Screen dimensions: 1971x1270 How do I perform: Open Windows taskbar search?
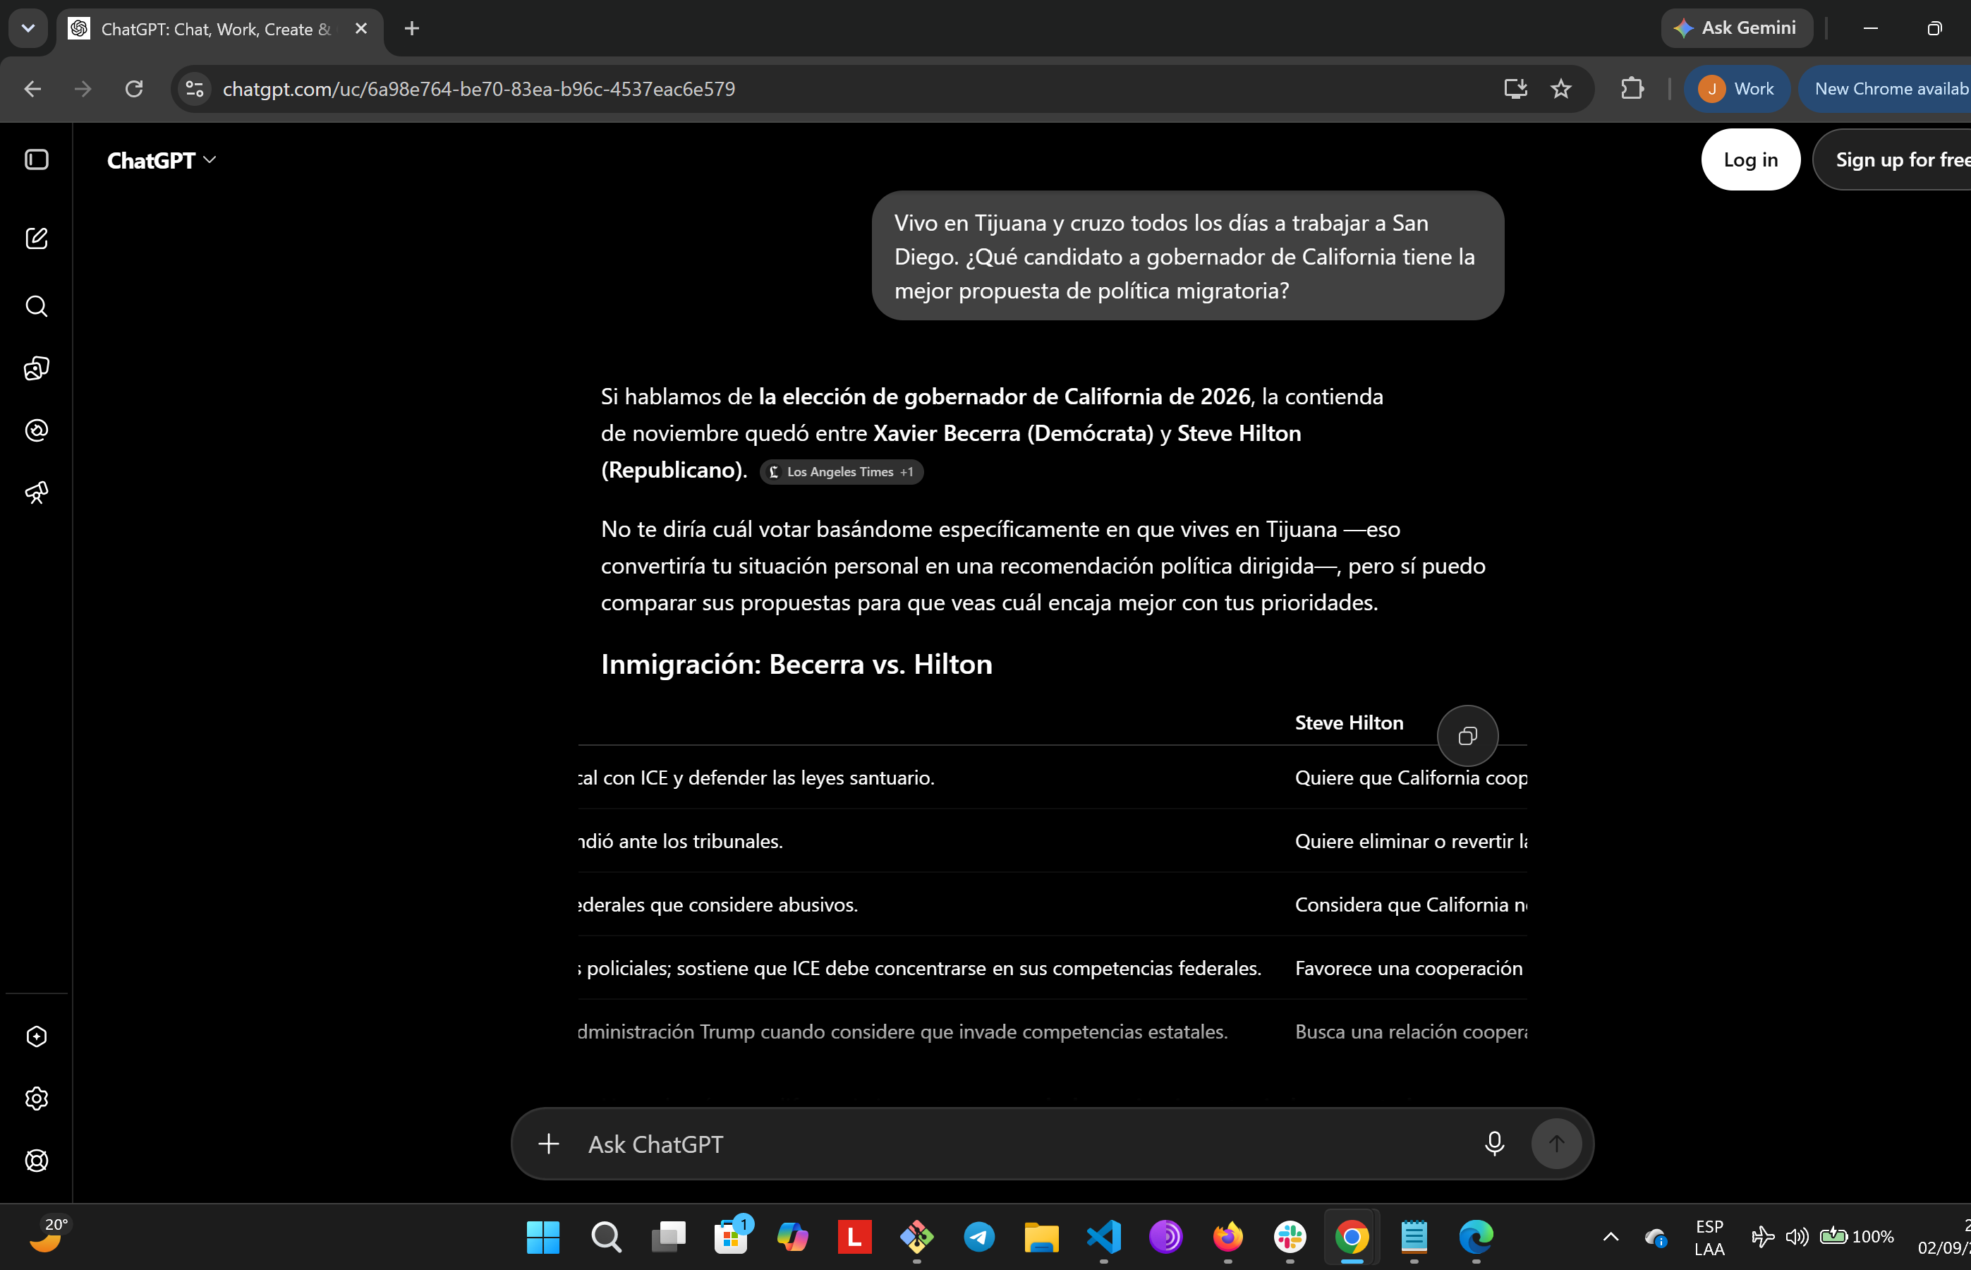(606, 1236)
